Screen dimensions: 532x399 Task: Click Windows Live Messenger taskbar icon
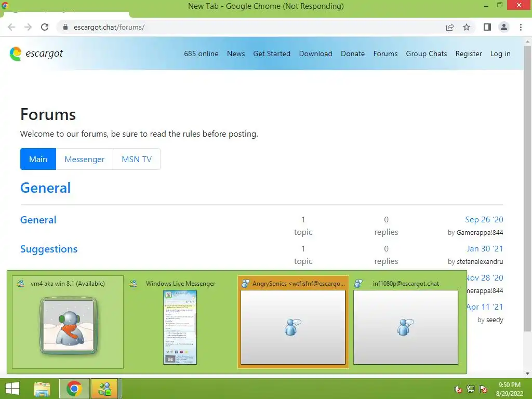105,389
